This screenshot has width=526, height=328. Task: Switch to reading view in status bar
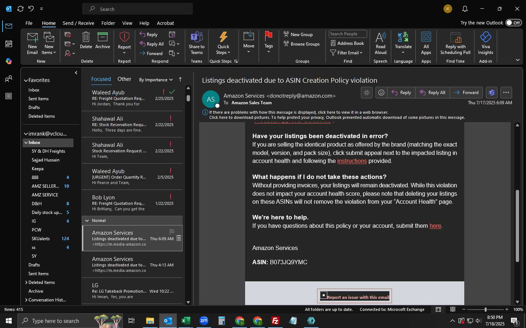click(453, 309)
